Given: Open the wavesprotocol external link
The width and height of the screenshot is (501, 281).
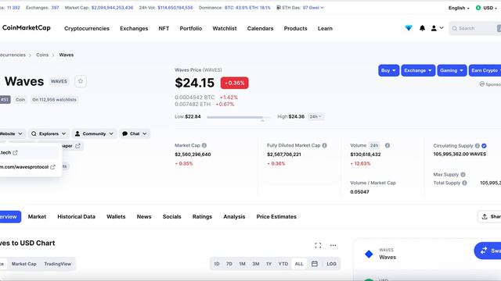Looking at the screenshot, I should point(27,167).
